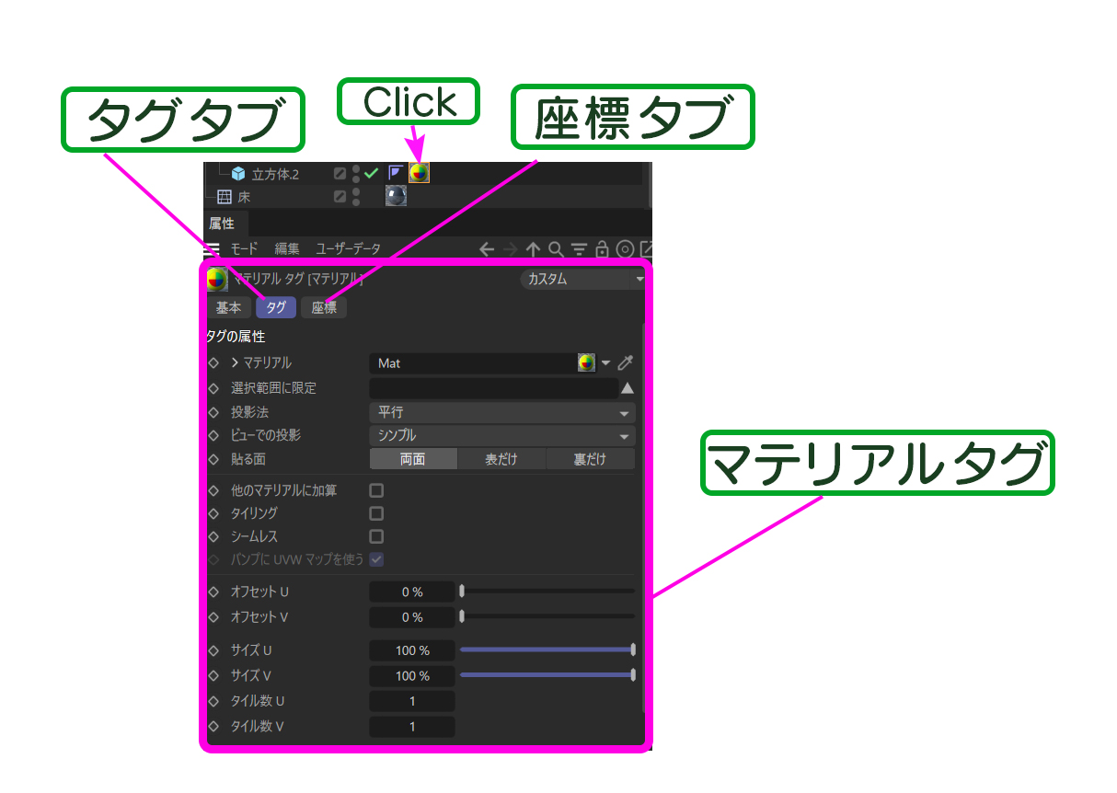Enable the 他のマテリアルに加算 checkbox
Image resolution: width=1117 pixels, height=793 pixels.
pyautogui.click(x=376, y=491)
